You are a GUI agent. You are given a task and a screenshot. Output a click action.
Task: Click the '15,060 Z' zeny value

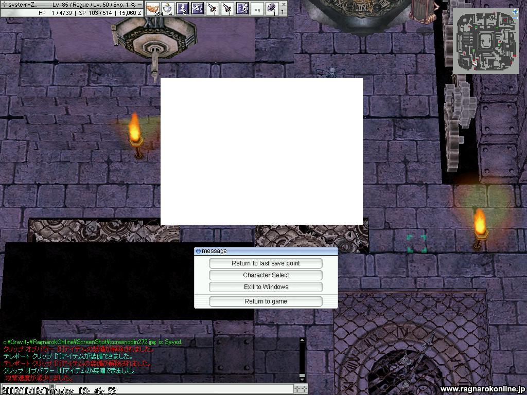point(129,13)
